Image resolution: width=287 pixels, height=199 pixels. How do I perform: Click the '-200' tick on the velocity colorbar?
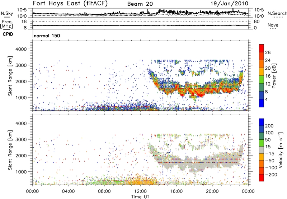[271, 175]
